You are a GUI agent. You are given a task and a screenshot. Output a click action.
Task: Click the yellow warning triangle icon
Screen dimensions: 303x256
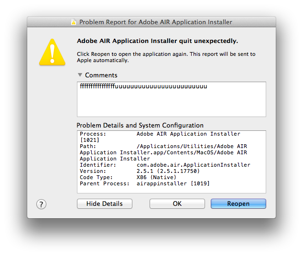(x=52, y=52)
